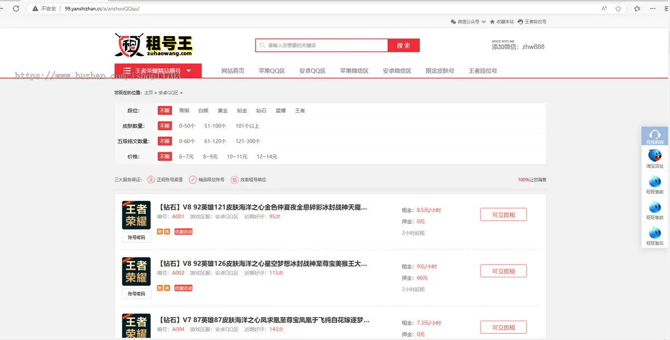Filter skins by 101个以上
Screen dimensions: 670x340
[x=247, y=126]
